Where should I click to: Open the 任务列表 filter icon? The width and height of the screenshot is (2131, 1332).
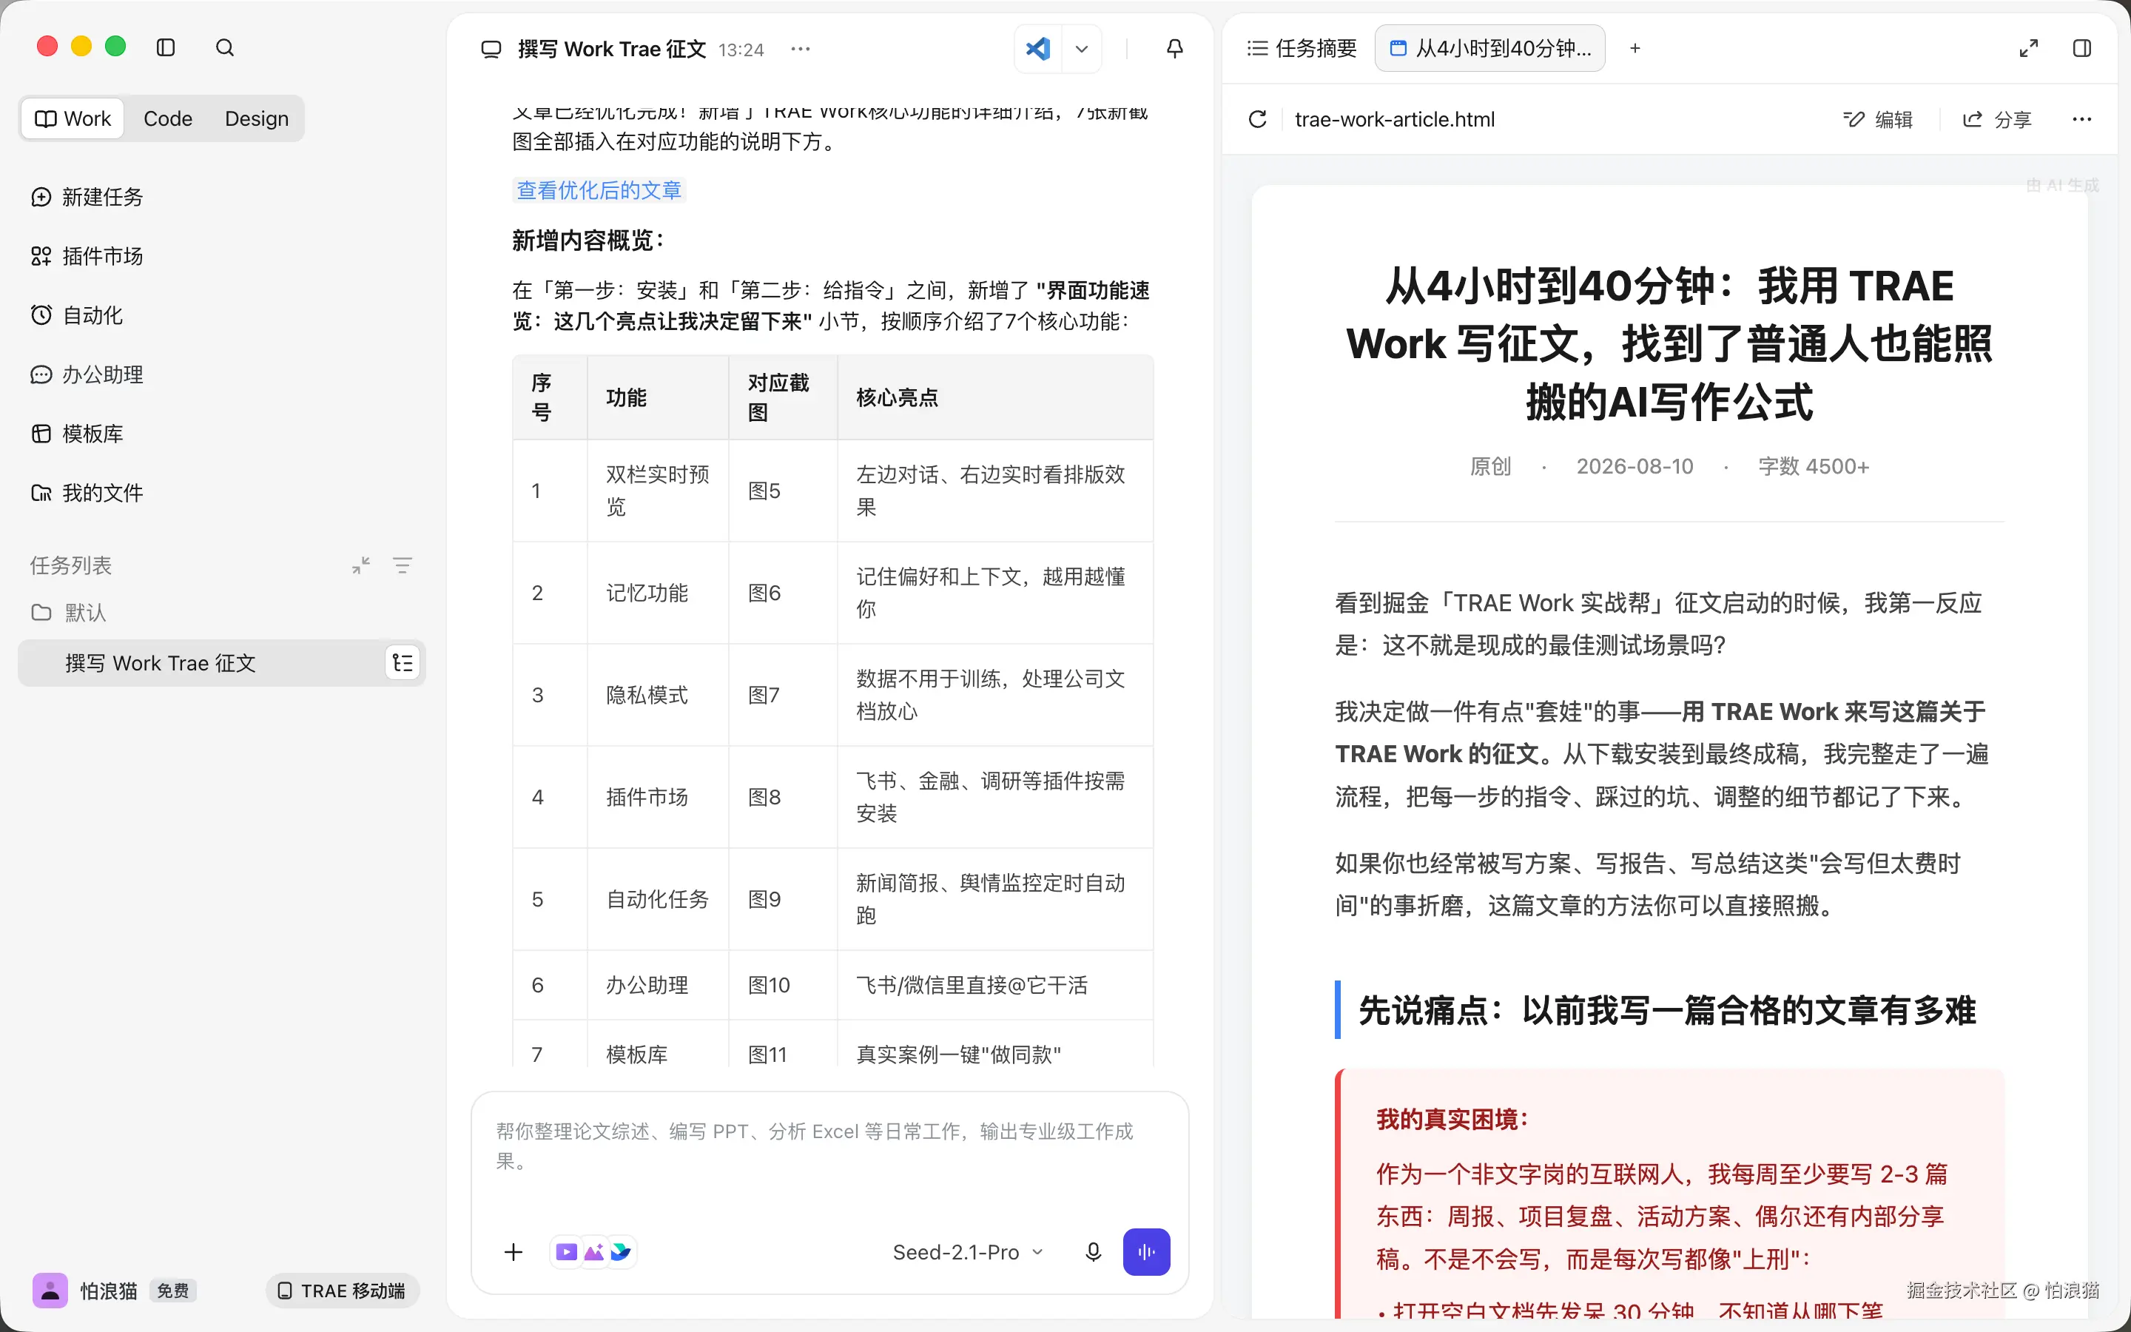click(x=403, y=565)
